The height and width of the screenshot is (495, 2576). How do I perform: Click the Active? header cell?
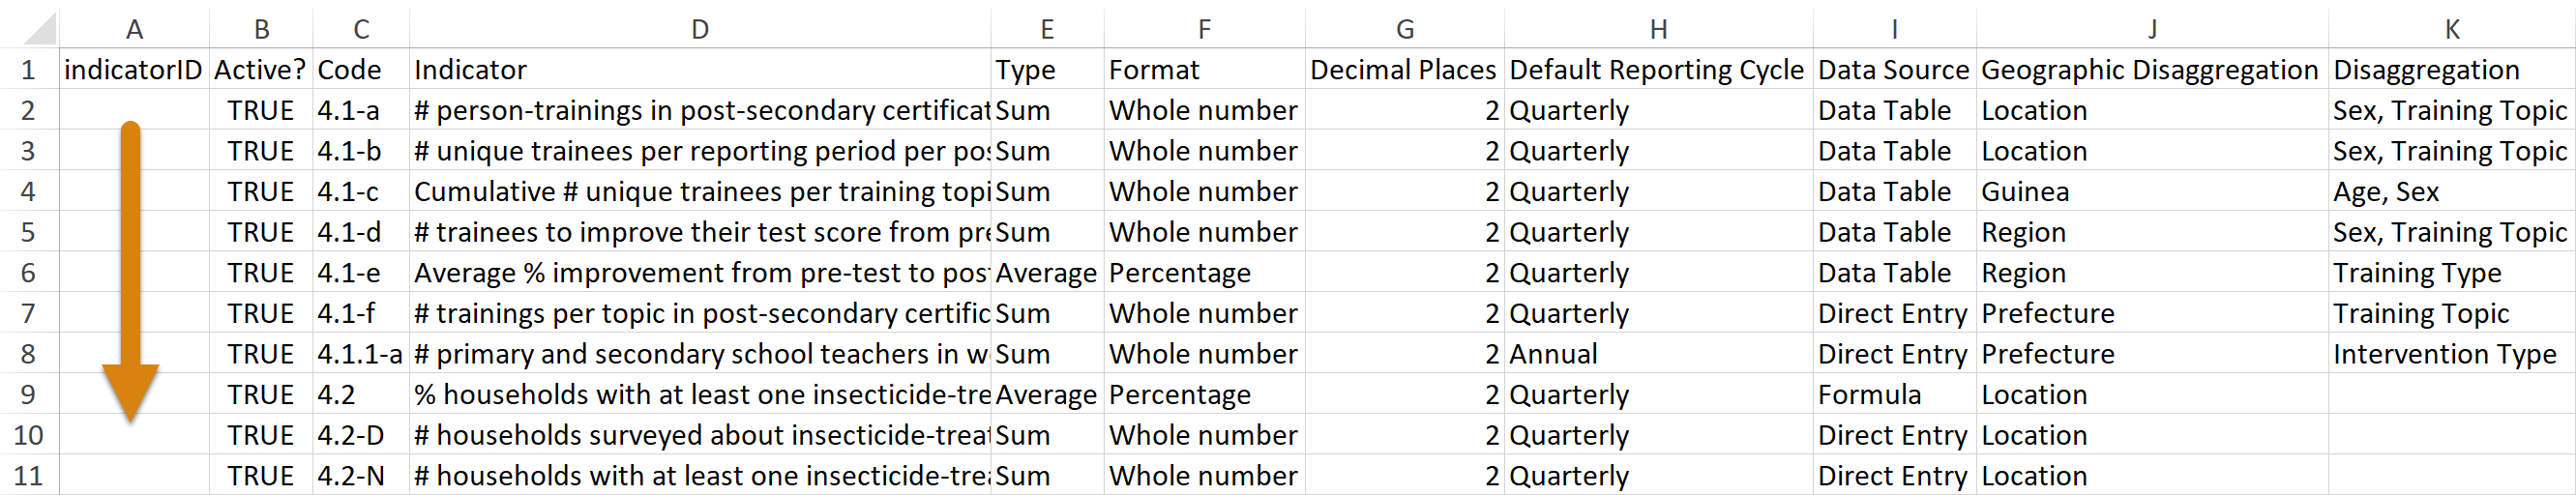[x=260, y=70]
